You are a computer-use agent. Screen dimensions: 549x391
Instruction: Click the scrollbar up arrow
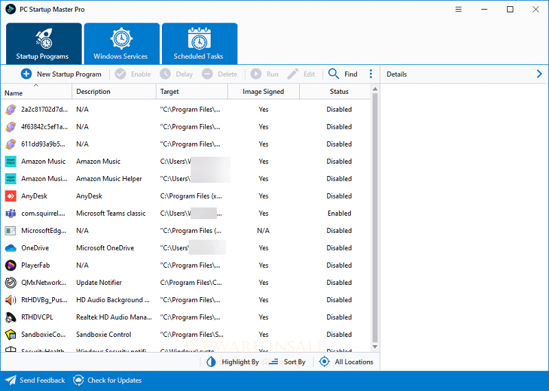point(375,89)
